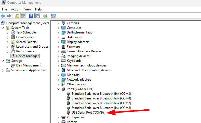Click the Update driver toolbar icon
The image size is (201, 123).
[x=45, y=16]
